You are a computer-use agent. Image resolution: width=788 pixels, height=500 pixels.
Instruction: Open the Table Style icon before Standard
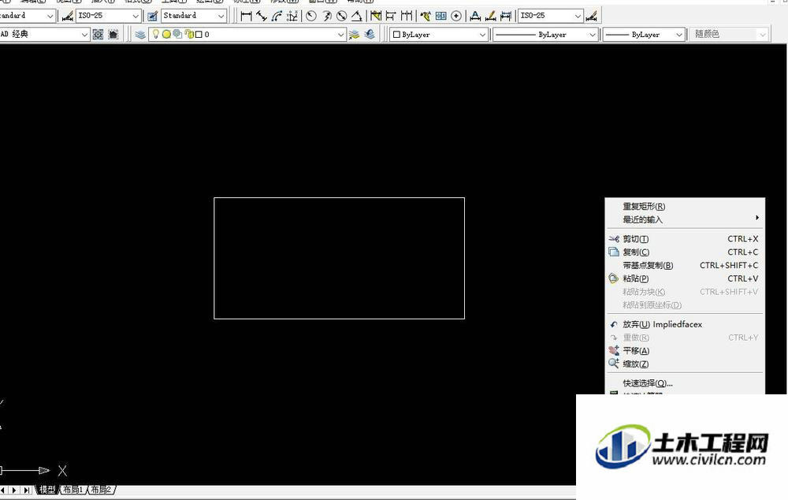(x=152, y=16)
